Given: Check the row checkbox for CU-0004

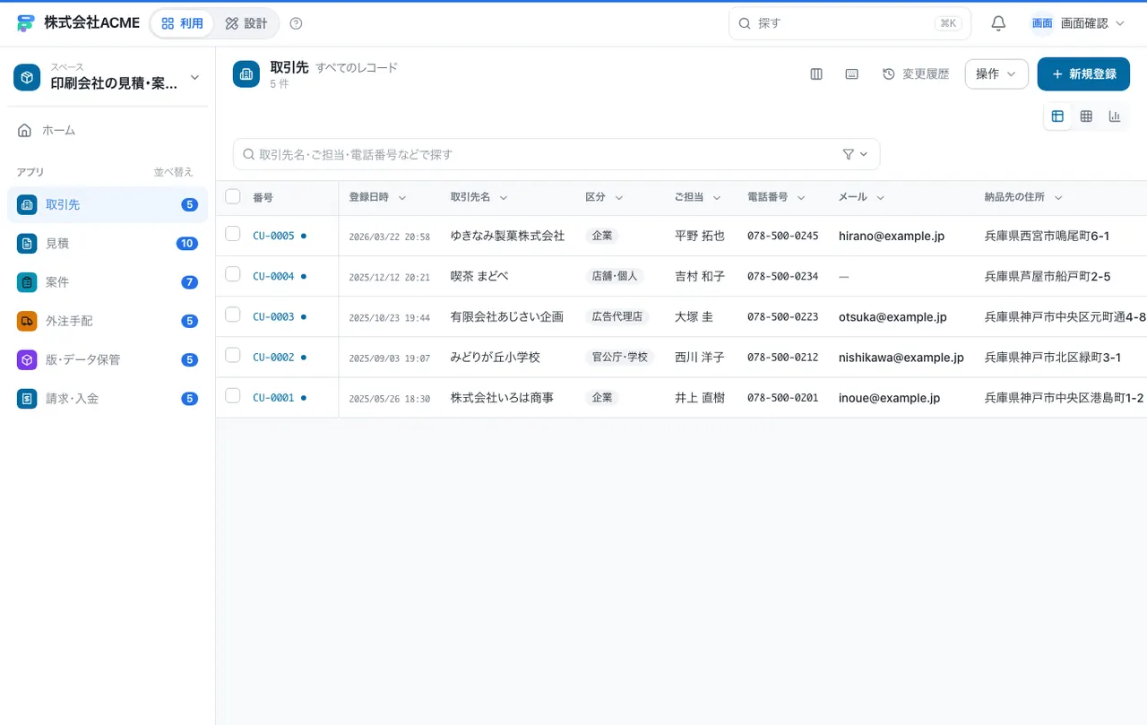Looking at the screenshot, I should pos(233,274).
